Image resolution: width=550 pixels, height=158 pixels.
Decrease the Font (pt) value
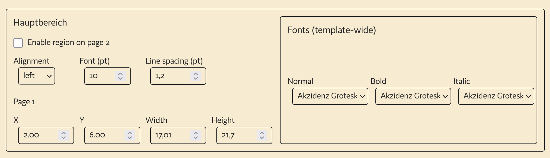tap(120, 78)
